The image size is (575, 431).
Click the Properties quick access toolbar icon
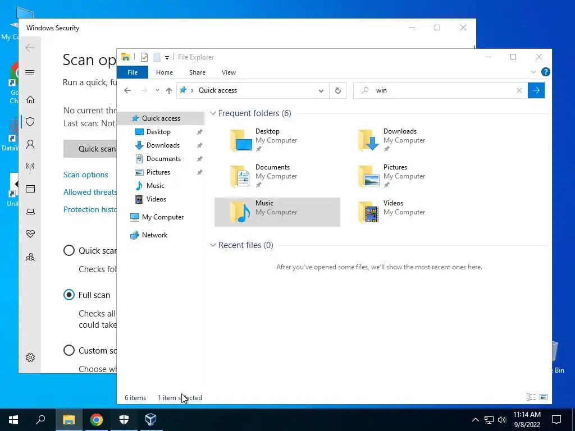[x=144, y=57]
